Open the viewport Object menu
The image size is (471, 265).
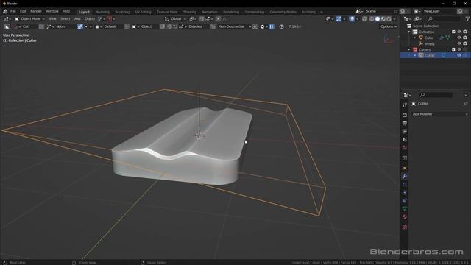click(90, 19)
